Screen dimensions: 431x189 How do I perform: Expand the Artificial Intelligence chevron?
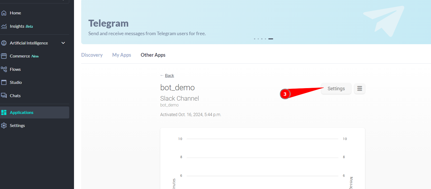(63, 43)
